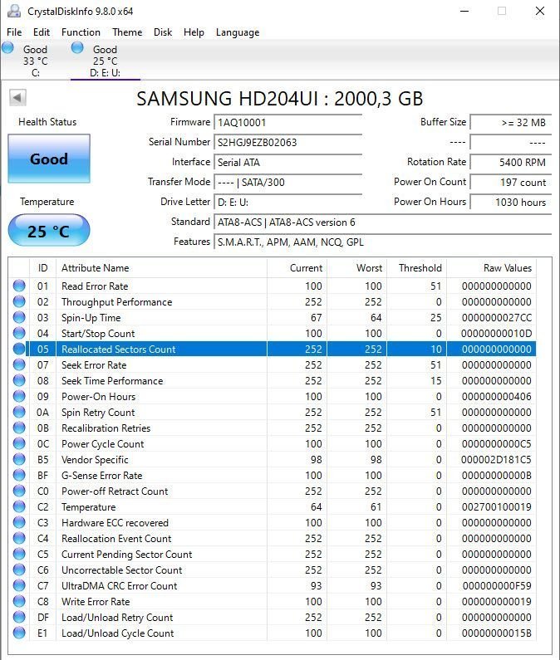560x660 pixels.
Task: Click status orb of Throughput Performance row
Action: tap(19, 301)
